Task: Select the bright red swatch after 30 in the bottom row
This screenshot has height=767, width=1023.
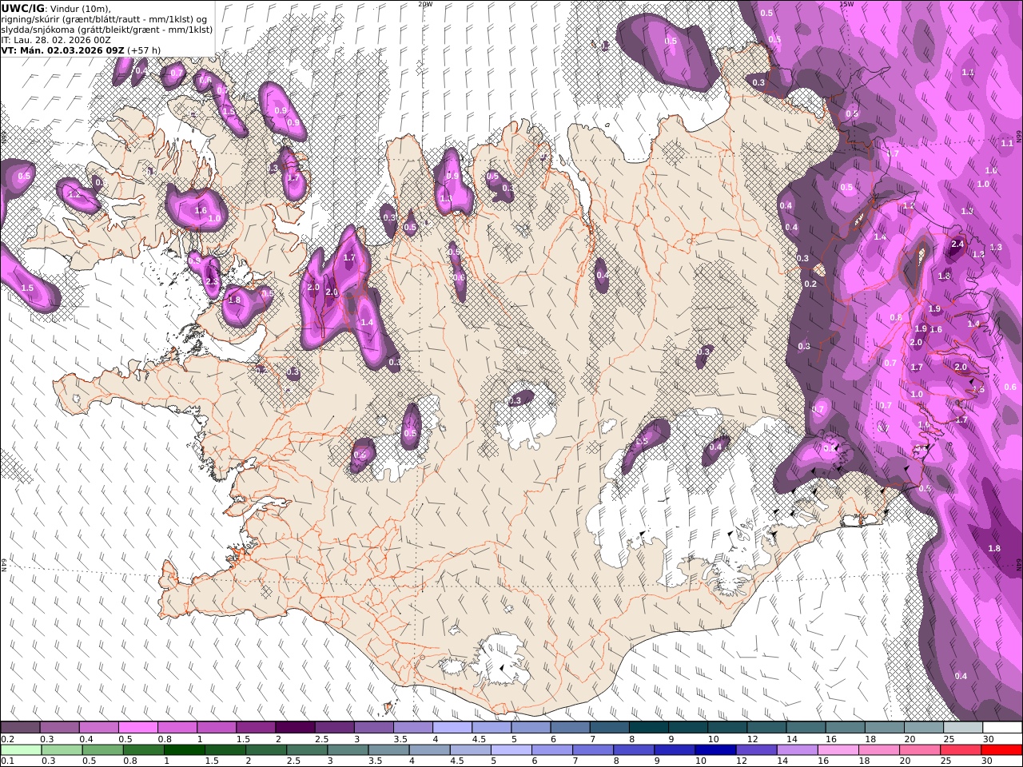Action: (x=1002, y=750)
